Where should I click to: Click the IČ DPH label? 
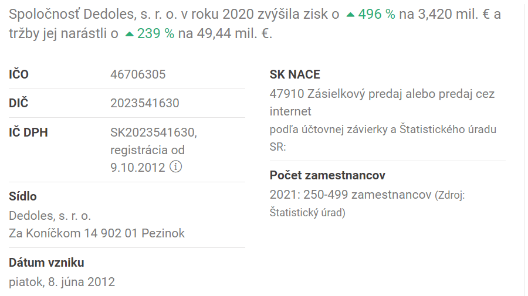(28, 132)
